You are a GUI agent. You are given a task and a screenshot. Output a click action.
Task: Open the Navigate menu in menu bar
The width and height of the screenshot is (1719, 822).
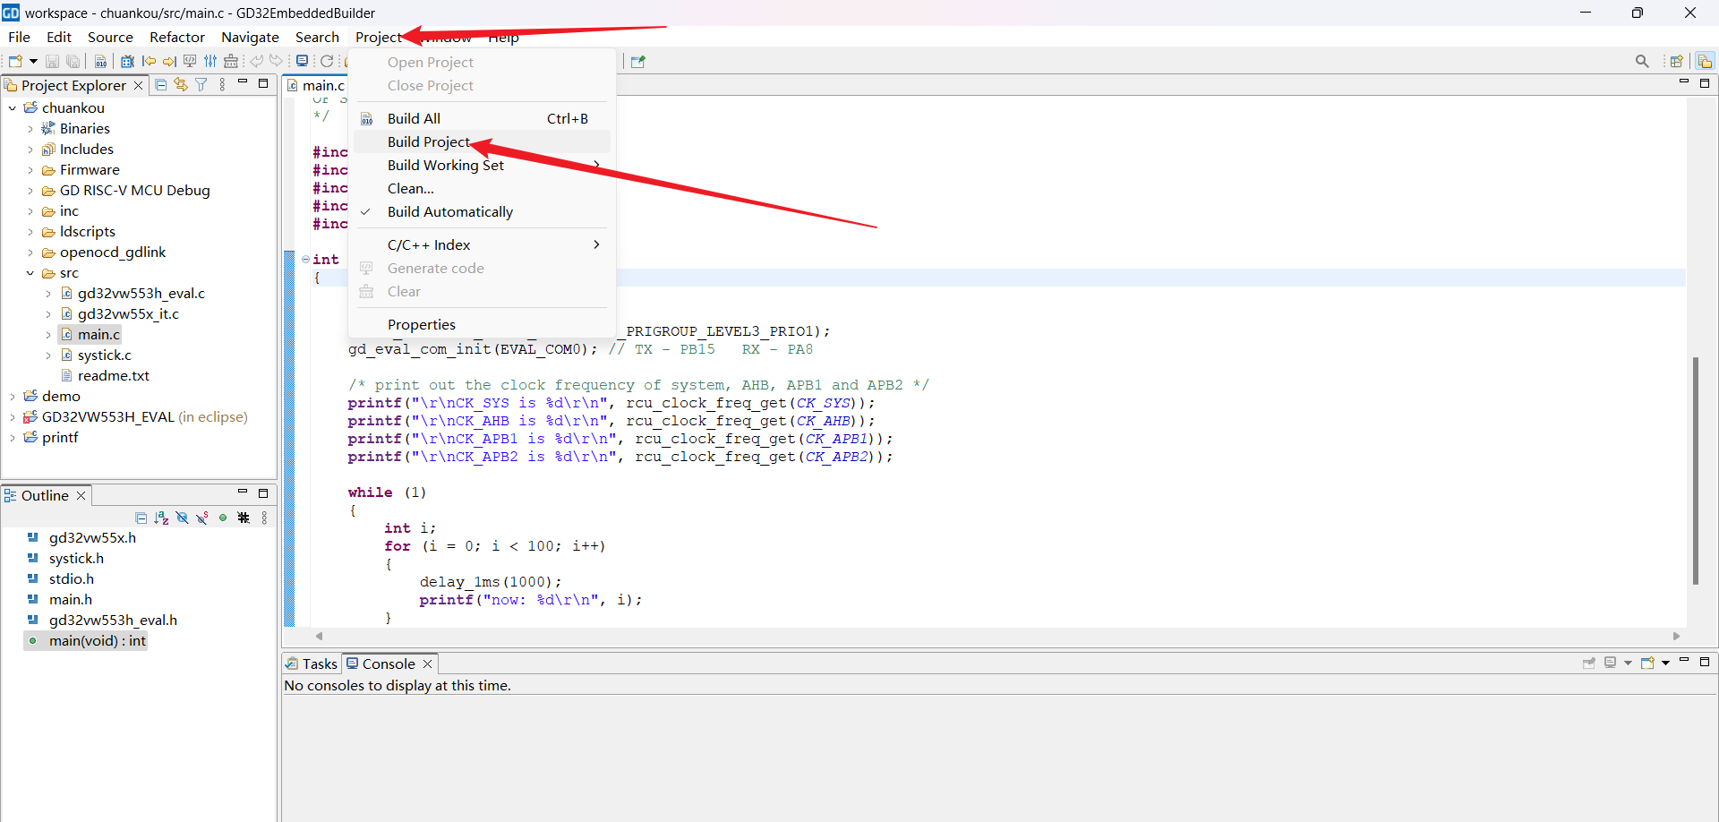[250, 38]
